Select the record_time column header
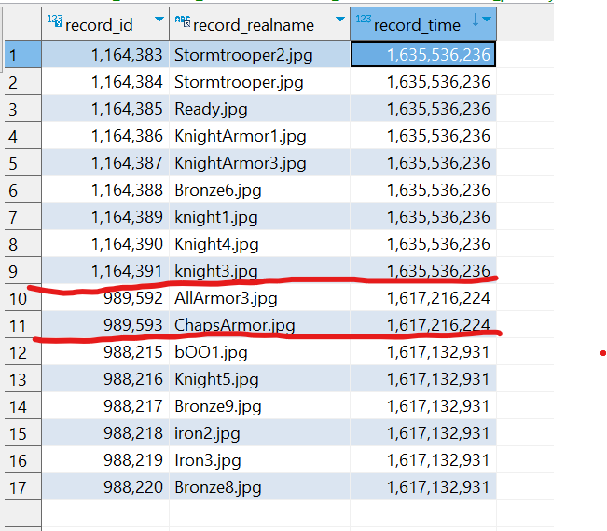Screen dimensions: 607x531 coord(423,23)
